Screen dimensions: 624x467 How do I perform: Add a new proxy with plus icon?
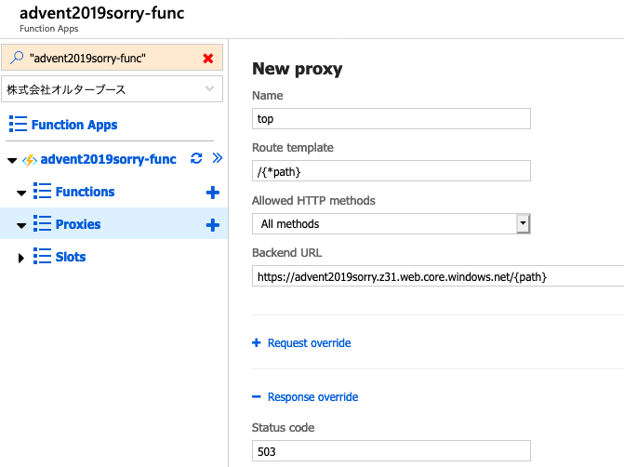[x=212, y=225]
